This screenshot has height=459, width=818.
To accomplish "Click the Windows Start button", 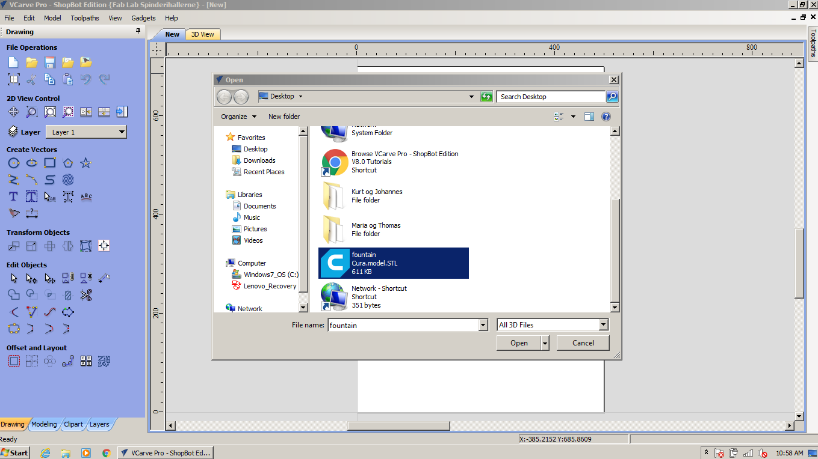I will pos(14,453).
